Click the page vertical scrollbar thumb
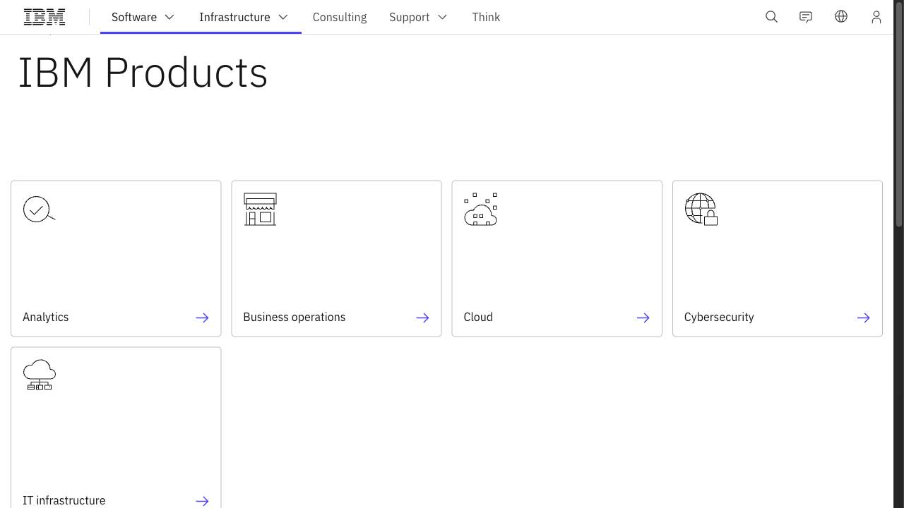Screen dimensions: 904x508 tap(899, 114)
